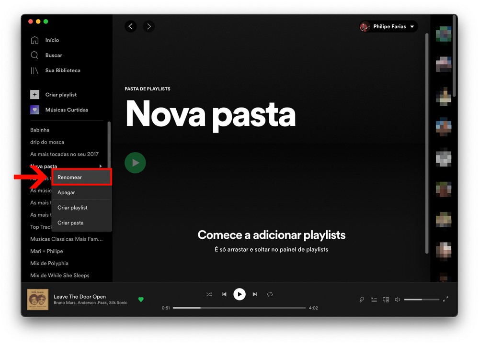Click the song title Leave The Door Open
479x345 pixels.
[80, 297]
